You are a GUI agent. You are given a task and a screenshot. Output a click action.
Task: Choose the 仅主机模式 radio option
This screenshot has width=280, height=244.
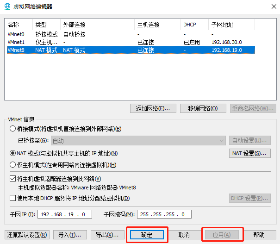coord(12,165)
